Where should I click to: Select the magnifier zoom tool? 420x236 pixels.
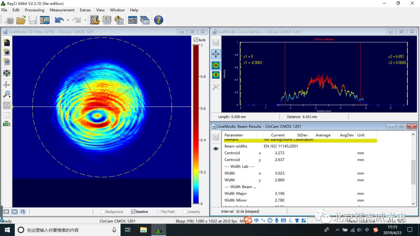7,94
